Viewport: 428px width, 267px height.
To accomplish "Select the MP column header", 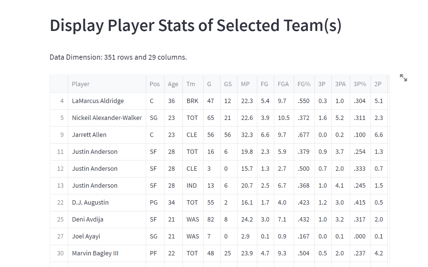I will (x=247, y=84).
